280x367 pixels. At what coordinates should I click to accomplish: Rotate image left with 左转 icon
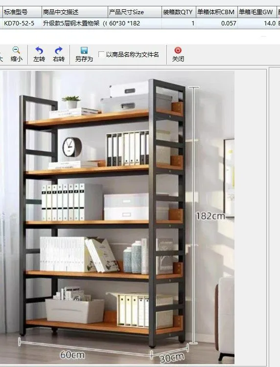(39, 50)
